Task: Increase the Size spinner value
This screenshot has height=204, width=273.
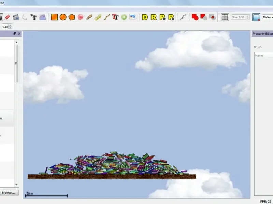Action: click(248, 16)
